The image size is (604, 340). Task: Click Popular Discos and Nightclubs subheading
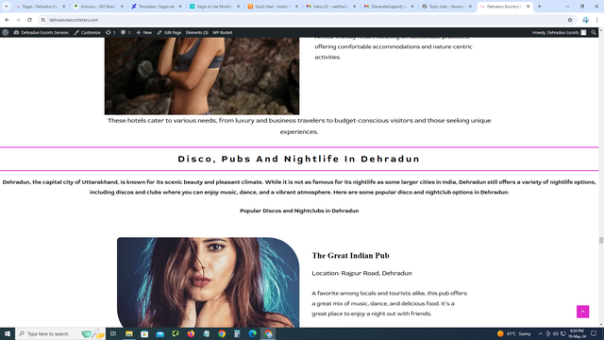299,211
